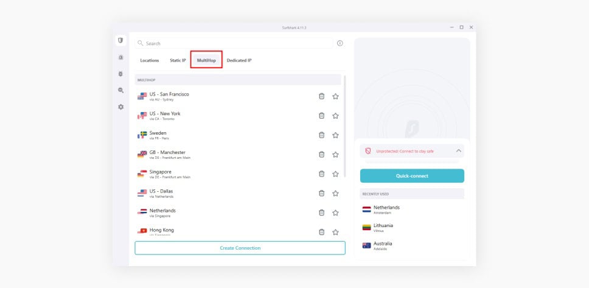Open the Search sidebar magnifier icon
The width and height of the screenshot is (589, 288).
point(120,90)
